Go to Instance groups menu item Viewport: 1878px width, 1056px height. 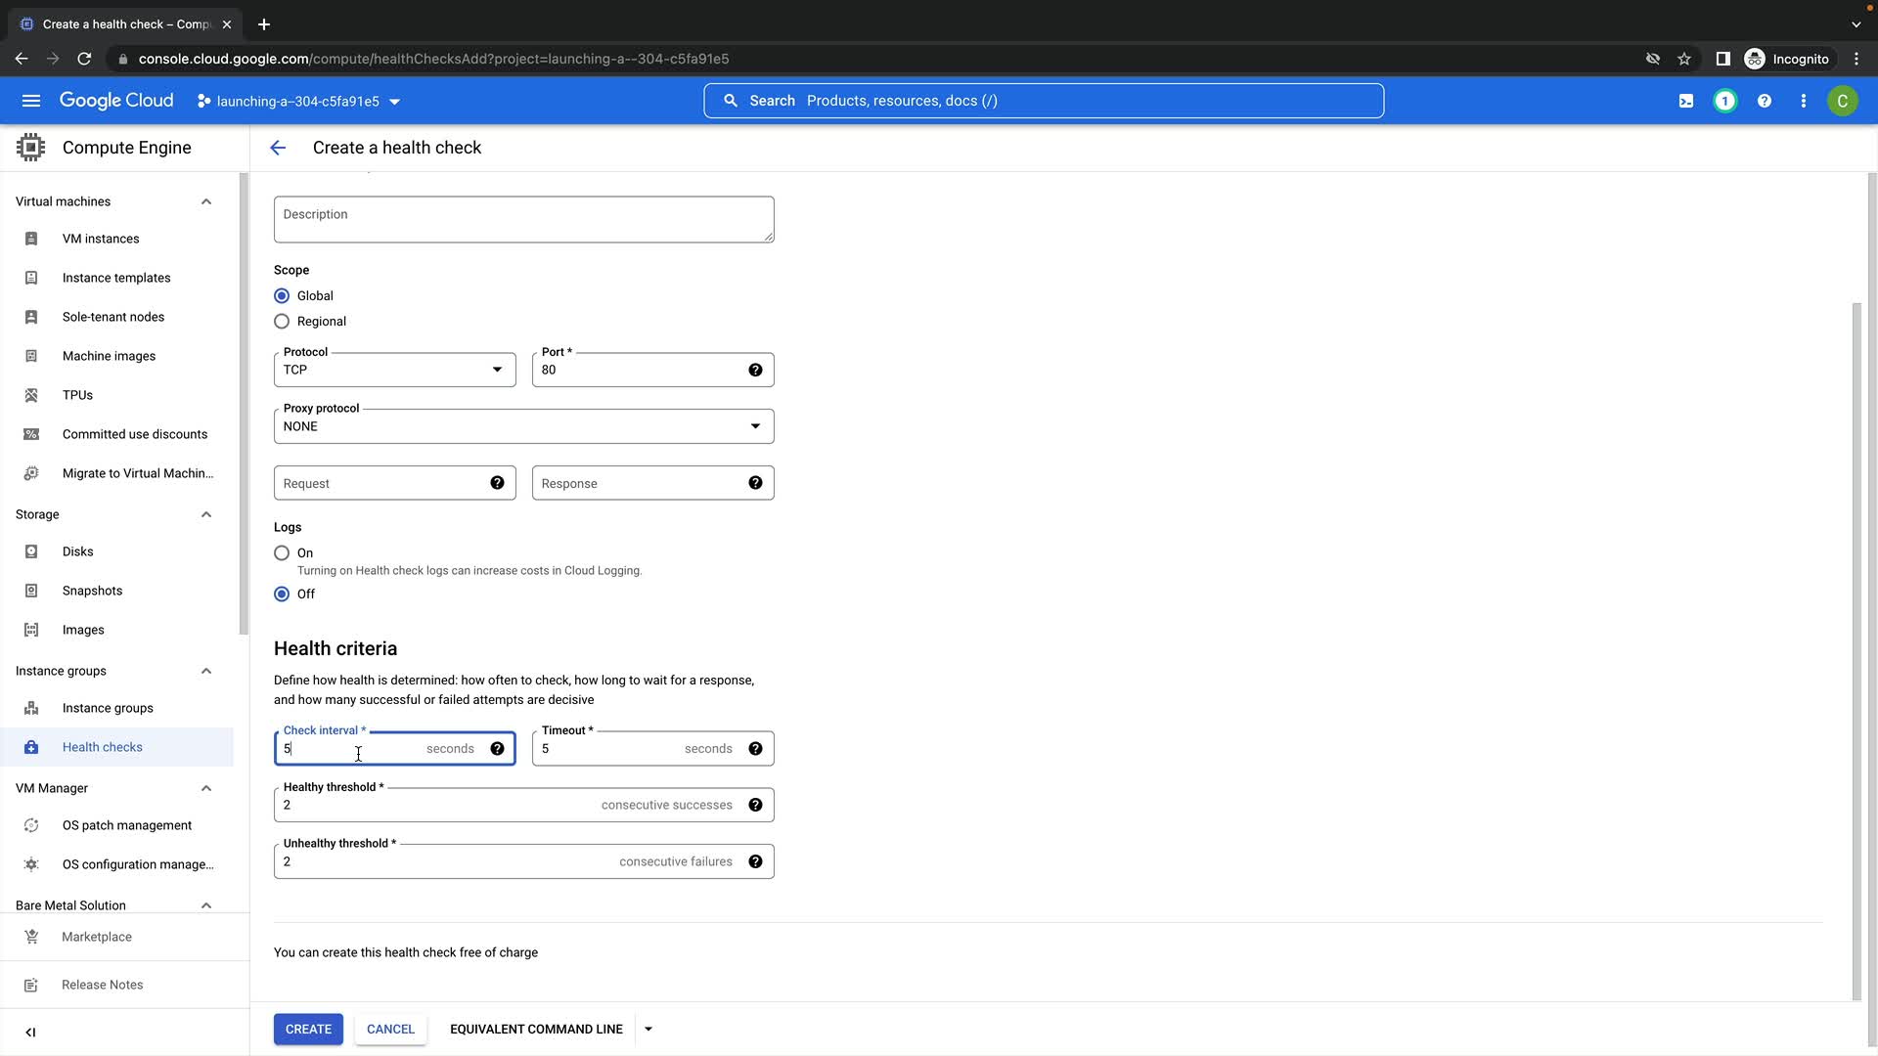pyautogui.click(x=108, y=708)
